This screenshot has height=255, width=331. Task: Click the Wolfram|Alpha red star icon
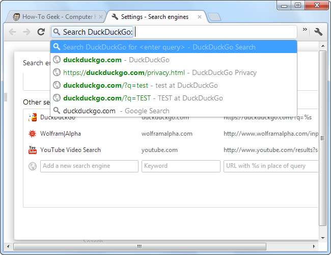tap(33, 134)
